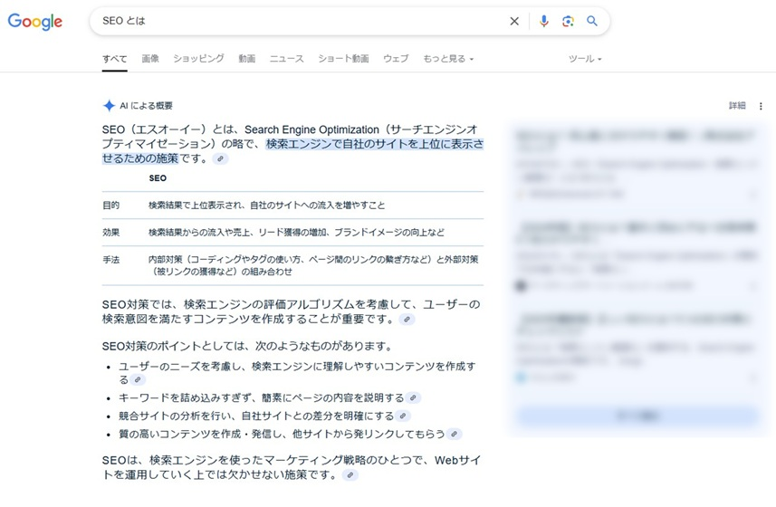The height and width of the screenshot is (507, 776).
Task: Switch to the ショート動画 tab
Action: point(343,59)
